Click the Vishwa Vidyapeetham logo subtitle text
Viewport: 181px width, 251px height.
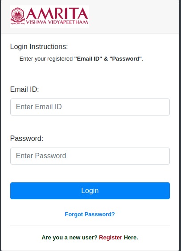pos(57,22)
